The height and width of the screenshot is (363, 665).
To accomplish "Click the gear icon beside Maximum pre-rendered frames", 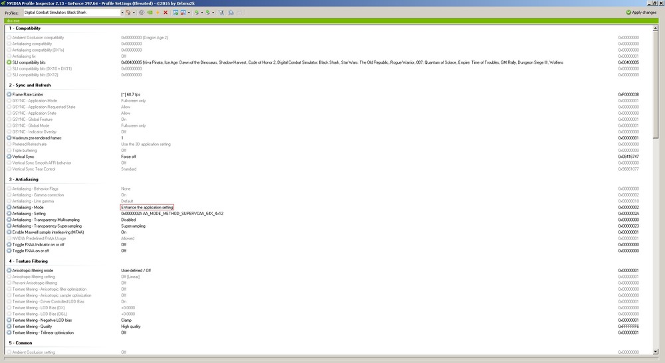I will click(x=9, y=138).
